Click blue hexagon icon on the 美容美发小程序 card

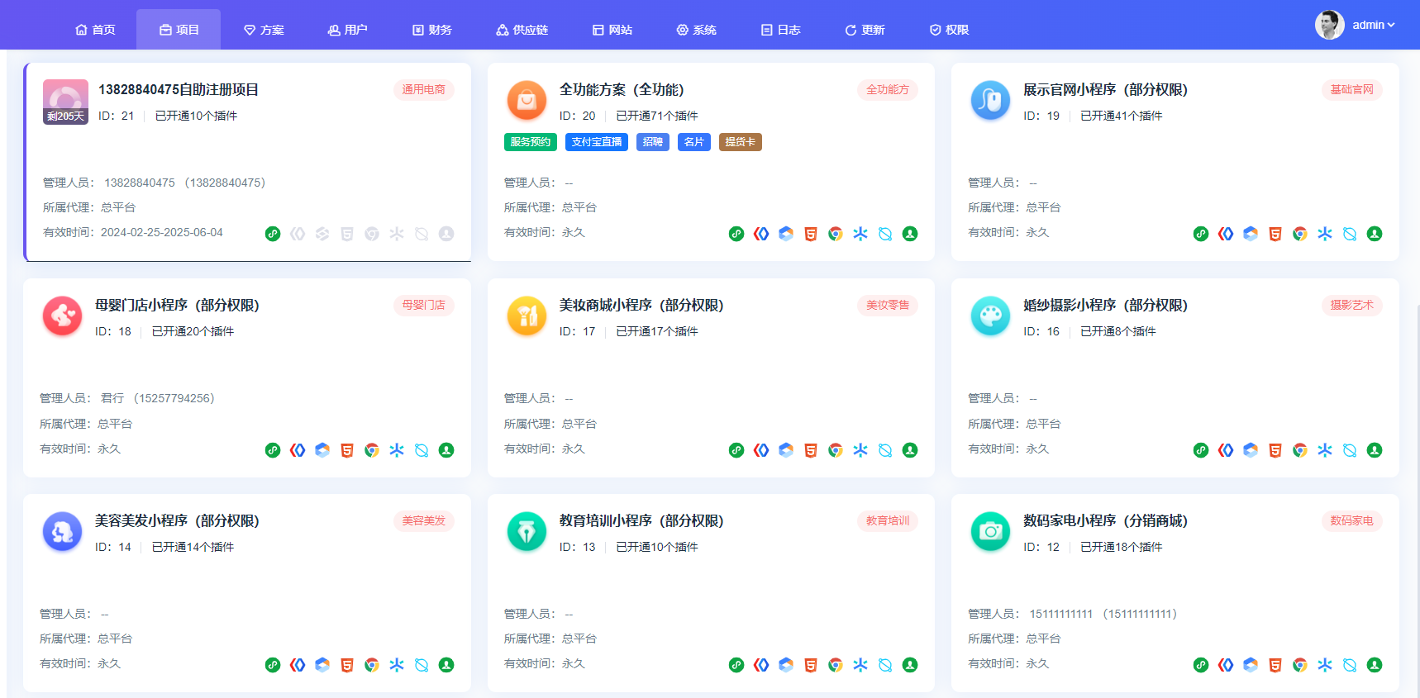coord(322,665)
